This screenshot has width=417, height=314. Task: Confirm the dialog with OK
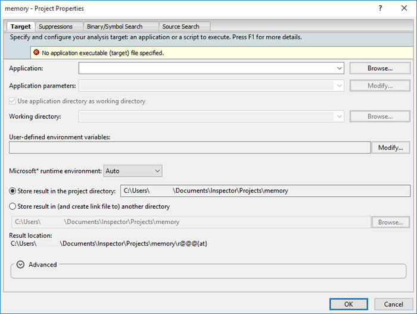[x=348, y=304]
